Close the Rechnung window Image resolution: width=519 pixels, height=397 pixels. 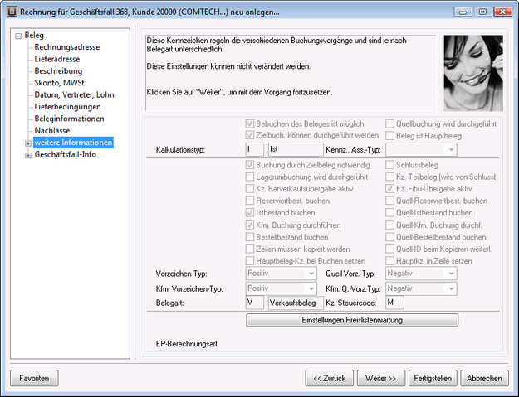coord(502,12)
